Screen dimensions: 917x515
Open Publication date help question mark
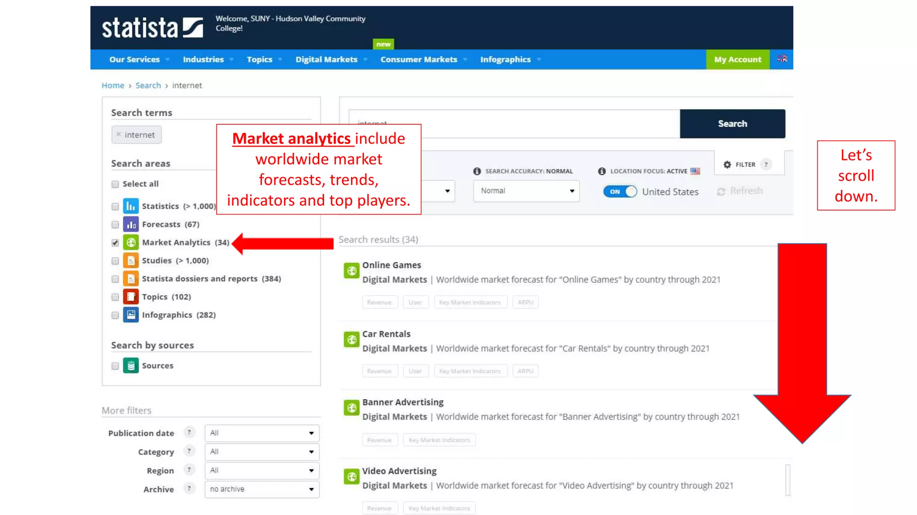tap(189, 432)
